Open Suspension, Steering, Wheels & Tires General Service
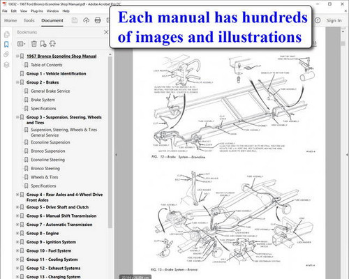This screenshot has width=349, height=279. [64, 133]
